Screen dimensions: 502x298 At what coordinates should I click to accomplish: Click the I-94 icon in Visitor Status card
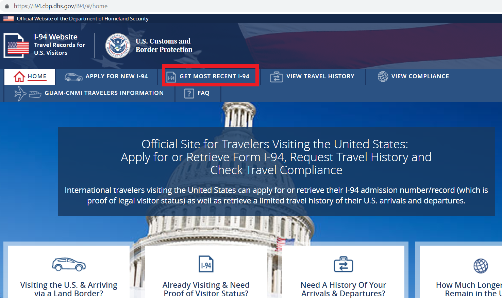pyautogui.click(x=206, y=264)
